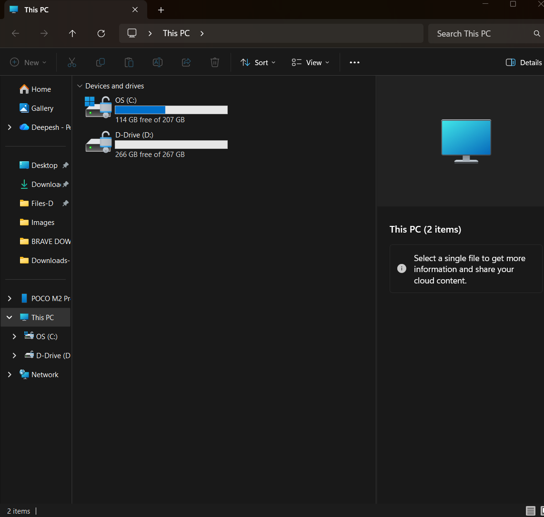Click This PC in the address breadcrumb
The width and height of the screenshot is (544, 517).
176,33
